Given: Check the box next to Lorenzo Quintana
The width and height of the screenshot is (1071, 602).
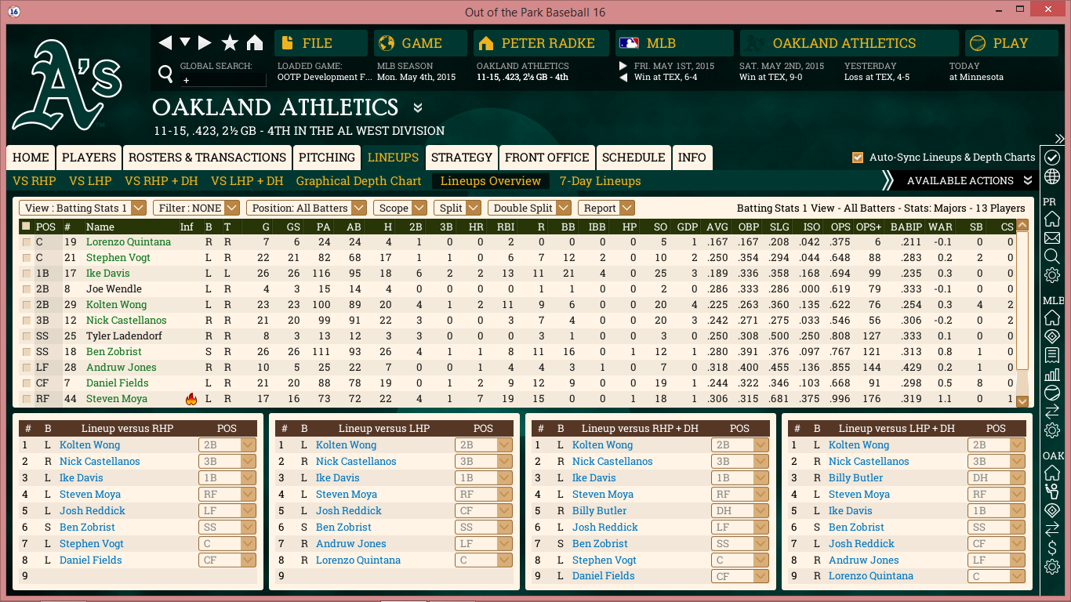Looking at the screenshot, I should (x=27, y=242).
